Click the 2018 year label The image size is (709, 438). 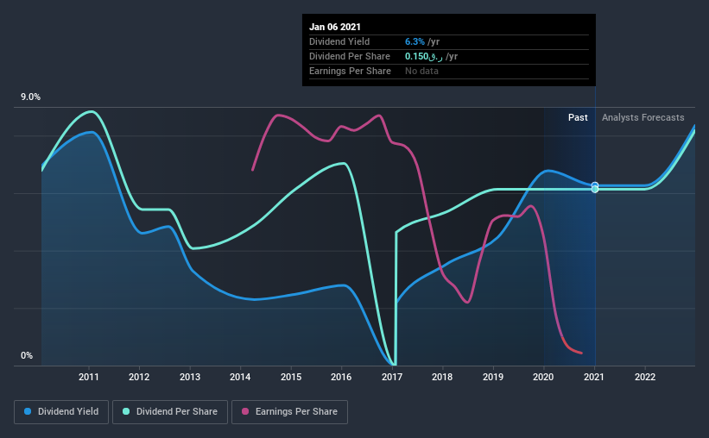point(442,377)
